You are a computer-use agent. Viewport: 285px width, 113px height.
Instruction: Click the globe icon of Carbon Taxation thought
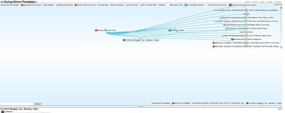point(216,21)
